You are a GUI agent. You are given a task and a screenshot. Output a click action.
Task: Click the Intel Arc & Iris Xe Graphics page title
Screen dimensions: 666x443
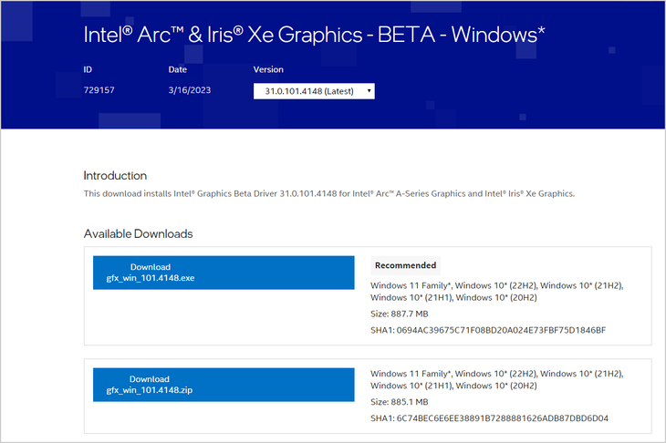pos(314,35)
